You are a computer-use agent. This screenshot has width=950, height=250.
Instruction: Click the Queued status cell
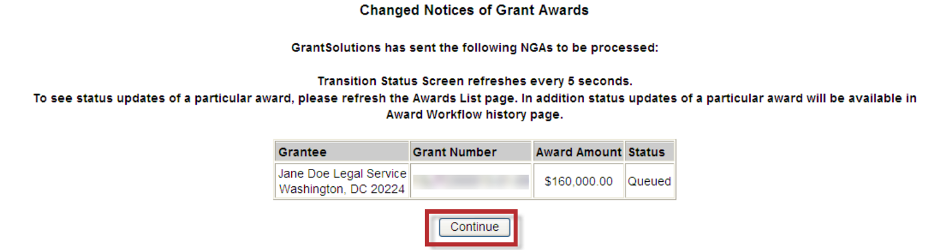click(649, 181)
